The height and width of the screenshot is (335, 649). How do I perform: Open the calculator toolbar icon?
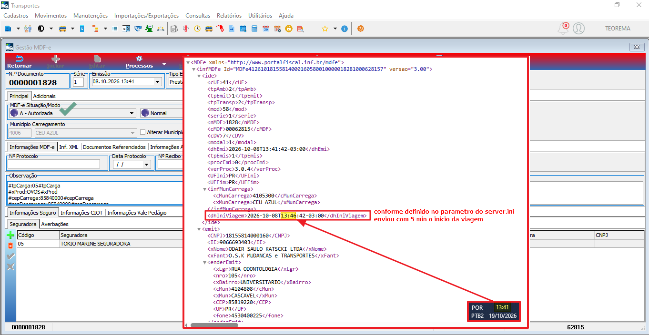click(x=254, y=29)
